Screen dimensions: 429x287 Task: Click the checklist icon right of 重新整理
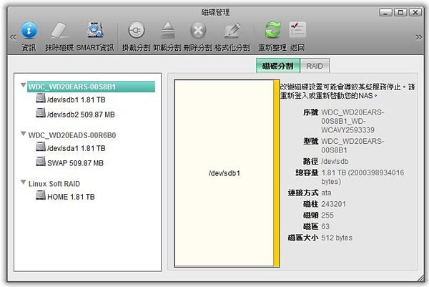tap(297, 31)
